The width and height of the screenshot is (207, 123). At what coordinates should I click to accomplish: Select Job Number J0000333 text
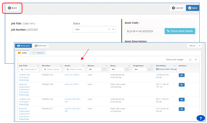(24, 30)
